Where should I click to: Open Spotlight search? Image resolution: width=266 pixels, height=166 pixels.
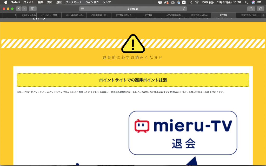pos(247,2)
